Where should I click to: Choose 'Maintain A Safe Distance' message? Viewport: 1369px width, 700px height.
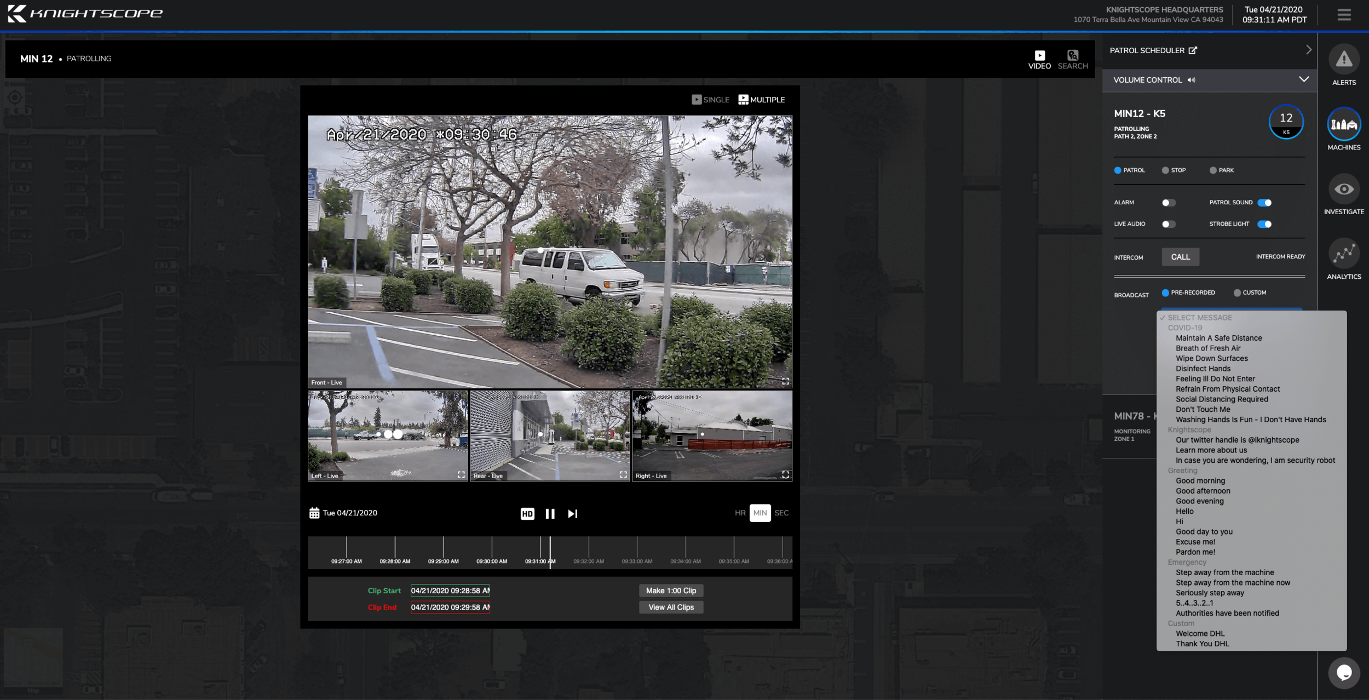point(1219,338)
